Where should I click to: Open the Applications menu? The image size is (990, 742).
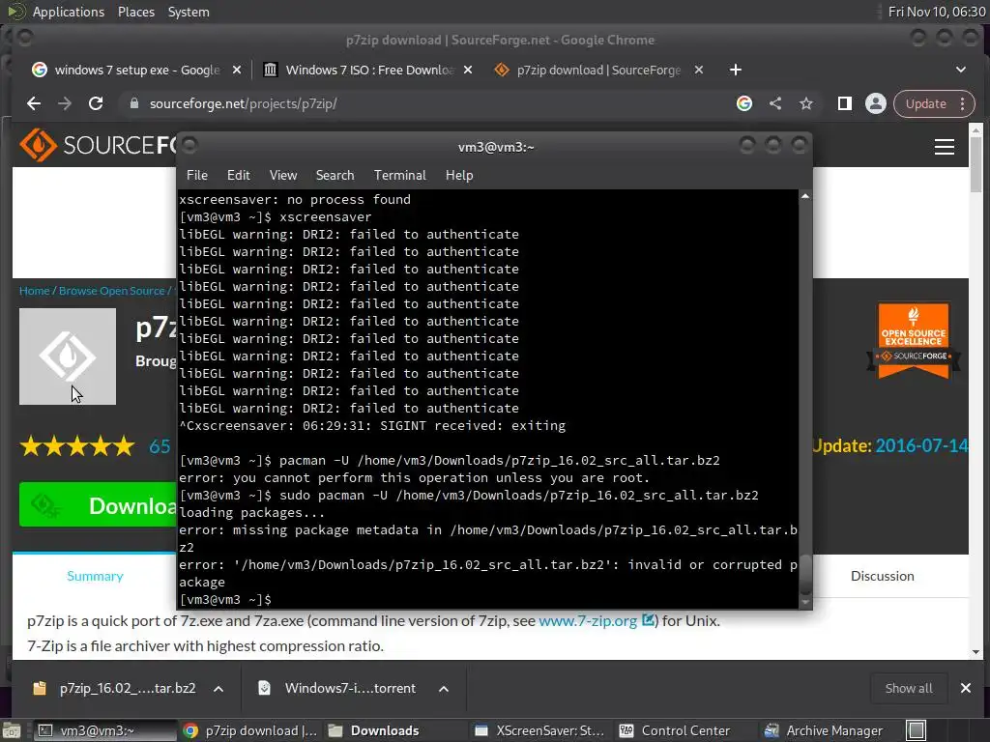(69, 12)
